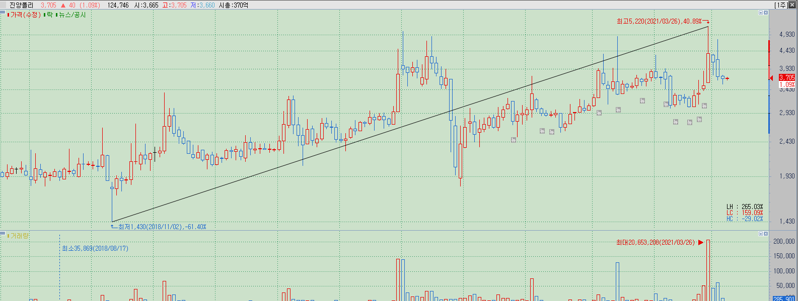Screen dimensions: 798x301
Task: Click the 150,000 volume axis label
Action: pyautogui.click(x=784, y=256)
